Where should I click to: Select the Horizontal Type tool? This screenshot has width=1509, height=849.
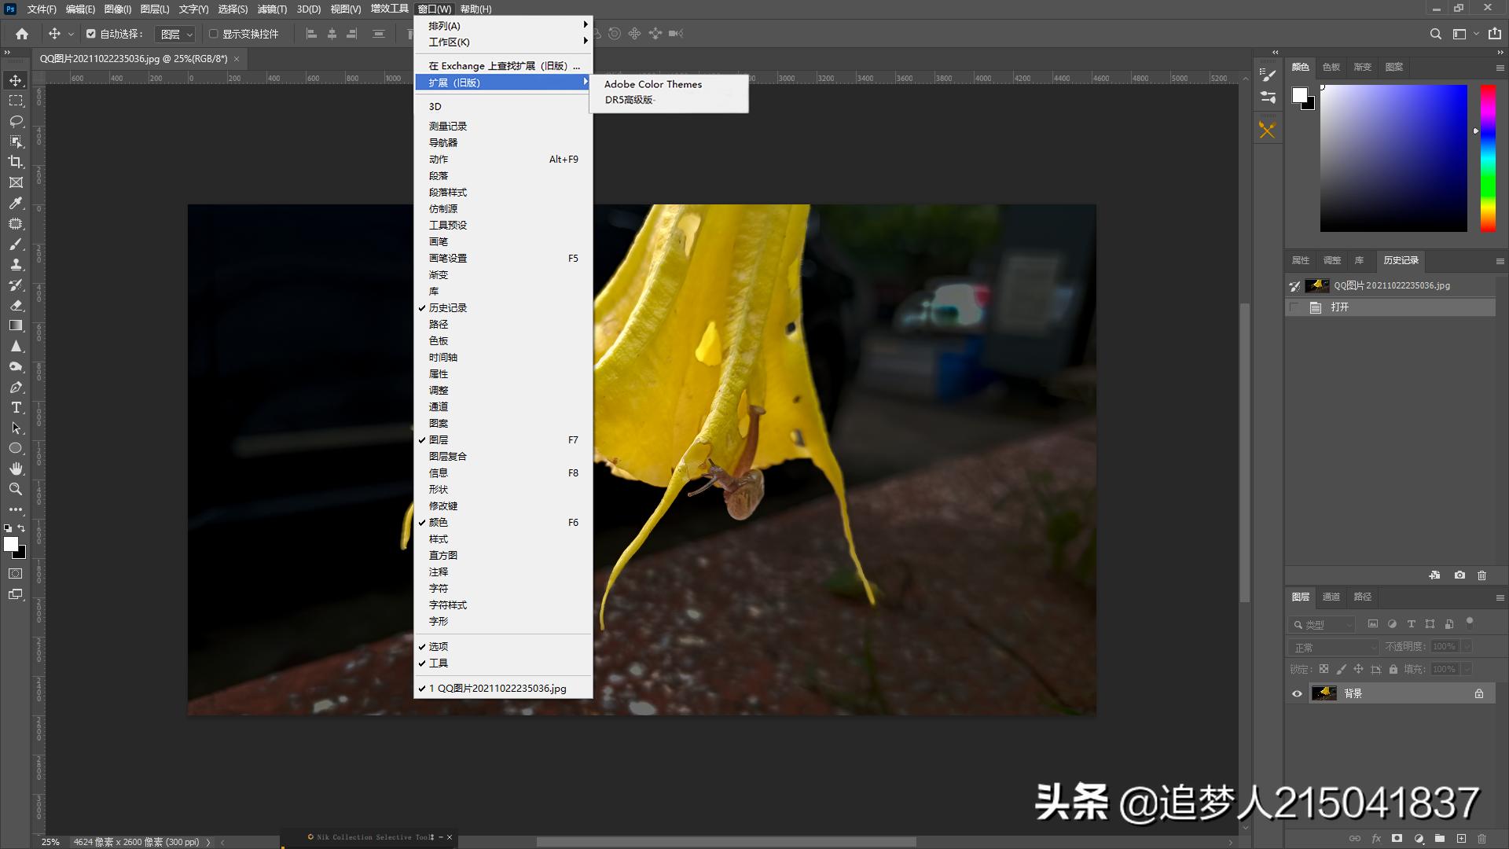pyautogui.click(x=16, y=407)
